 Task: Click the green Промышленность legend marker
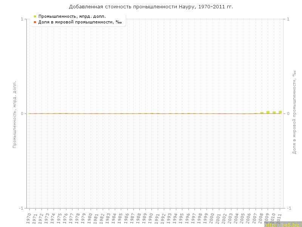(35, 16)
